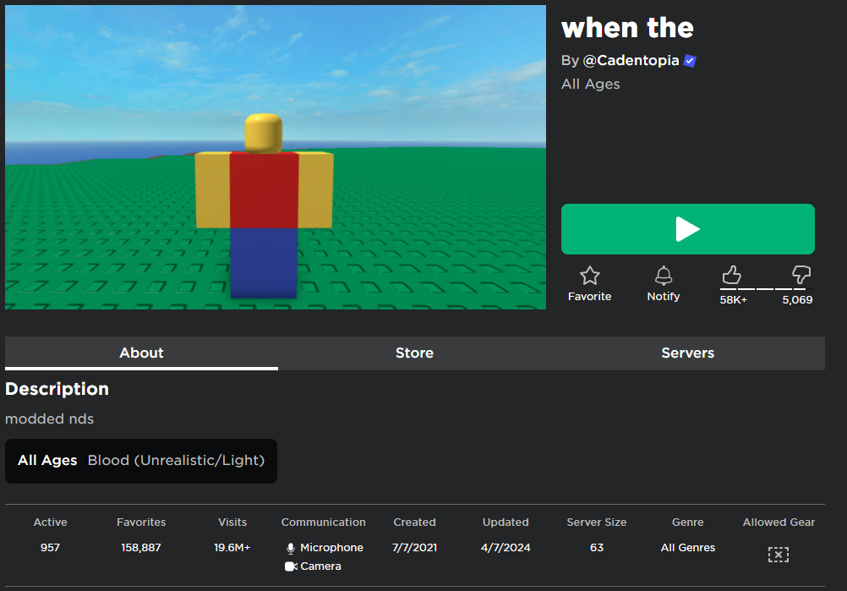Click the thumbs up like icon

click(x=731, y=275)
